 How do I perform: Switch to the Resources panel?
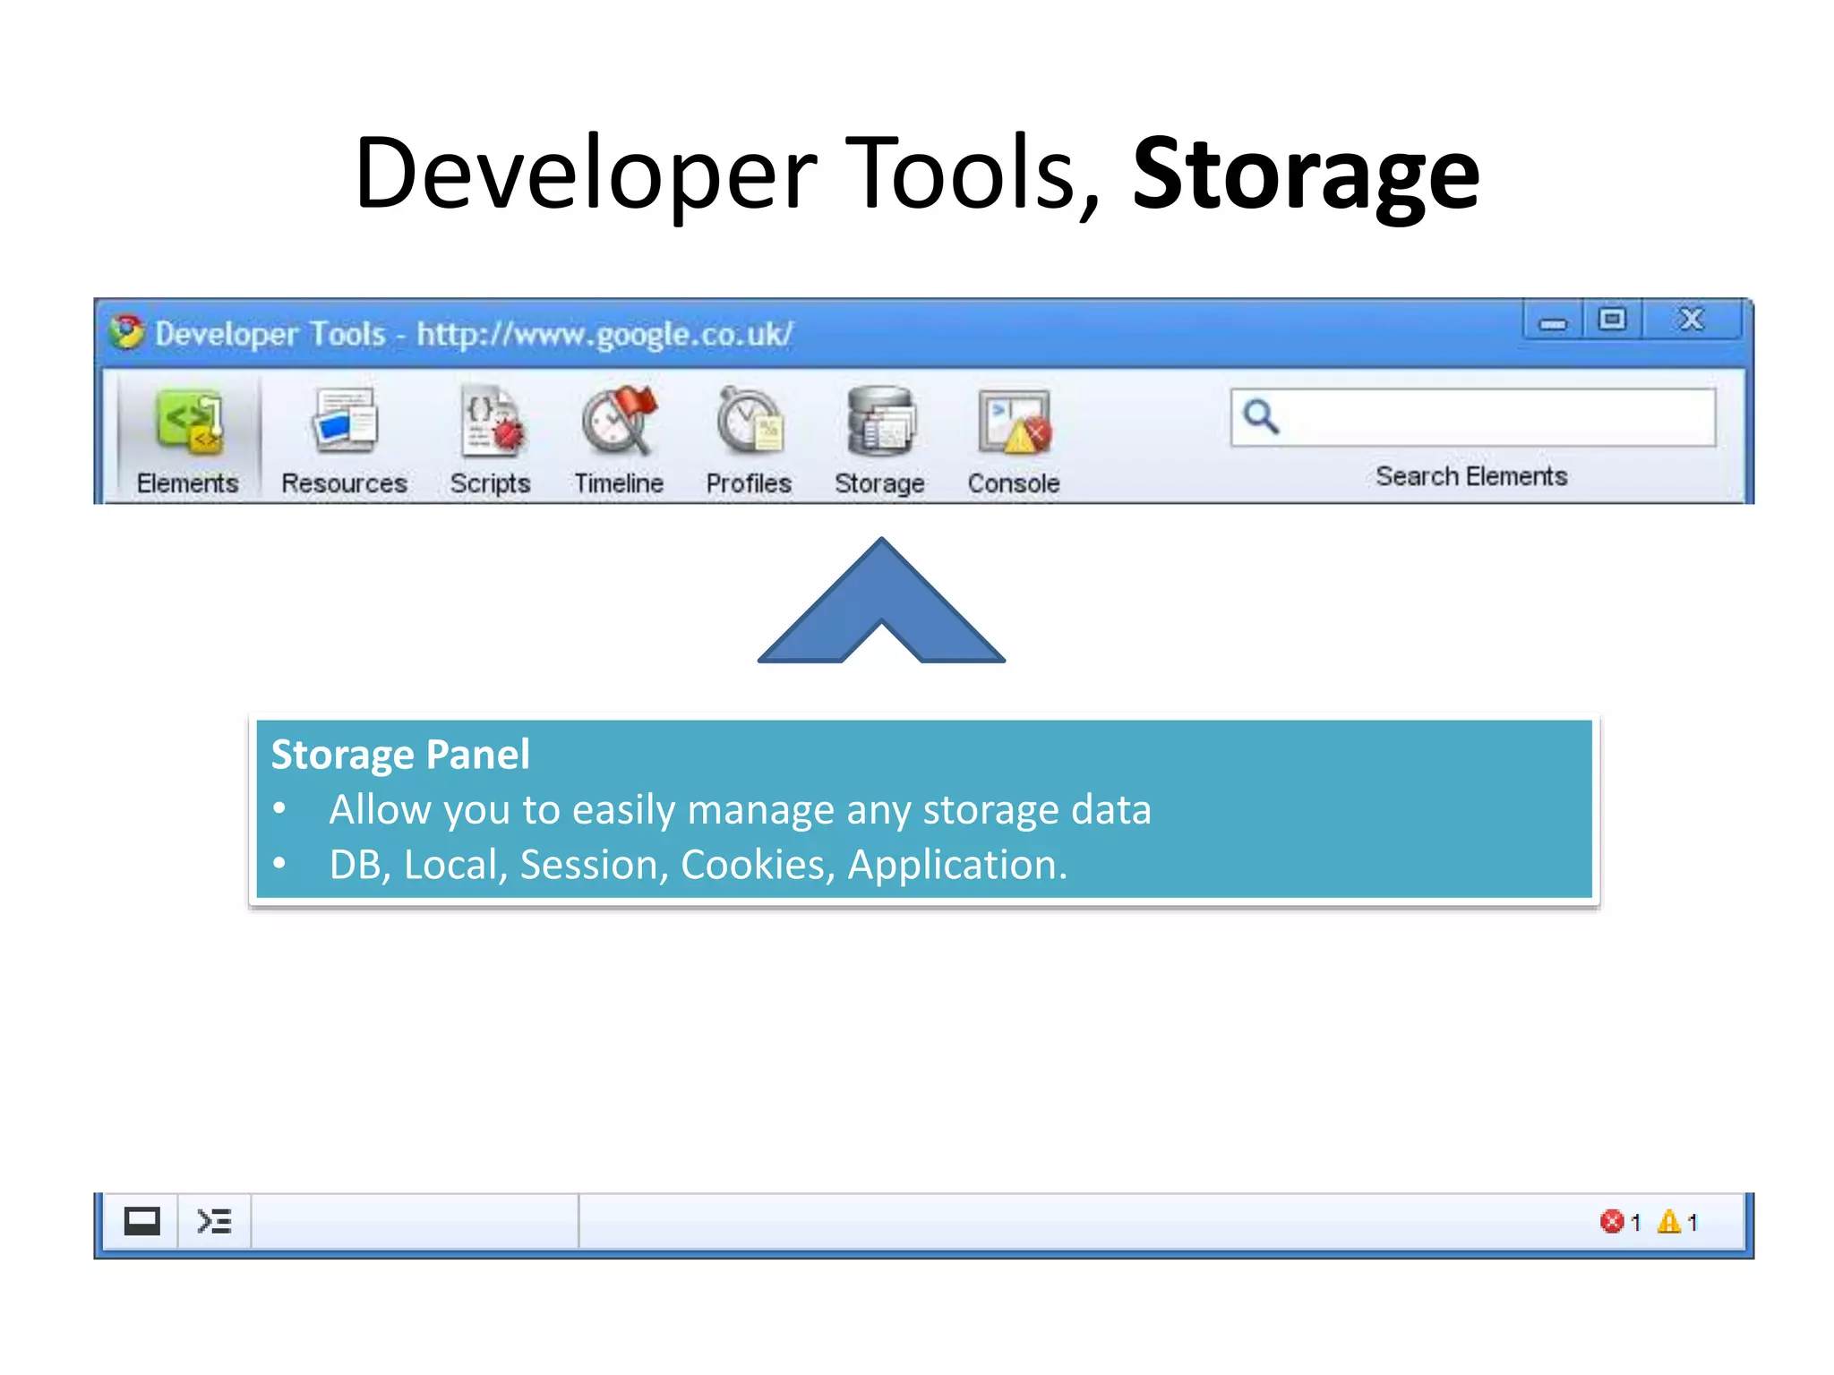(345, 441)
